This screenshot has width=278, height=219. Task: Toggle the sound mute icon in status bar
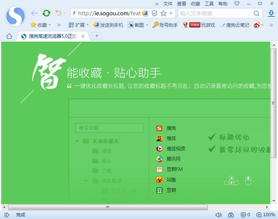(x=218, y=215)
